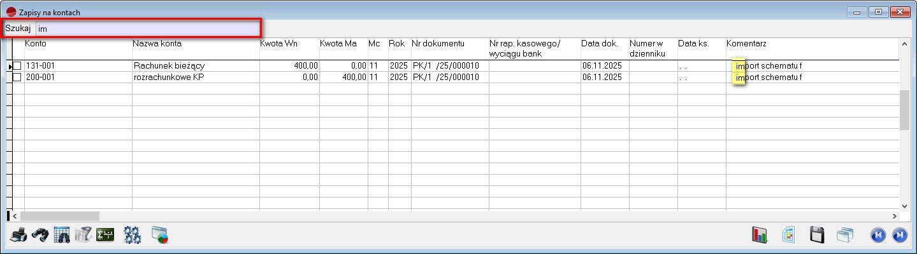
Task: Click the vertical scrollbar down arrow
Action: coord(904,205)
